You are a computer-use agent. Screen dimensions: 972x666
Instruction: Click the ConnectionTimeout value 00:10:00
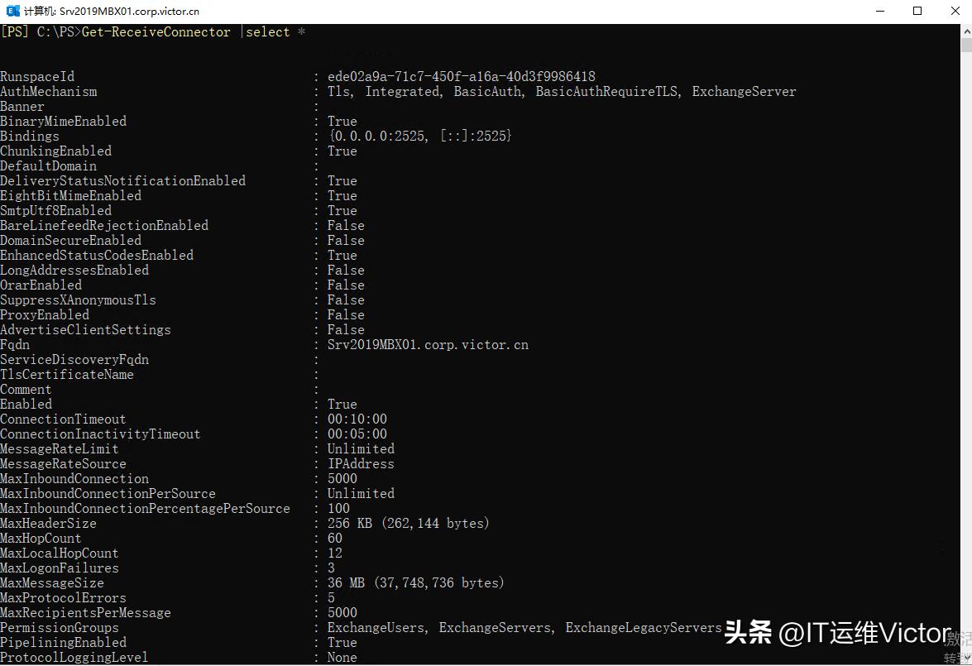tap(357, 419)
